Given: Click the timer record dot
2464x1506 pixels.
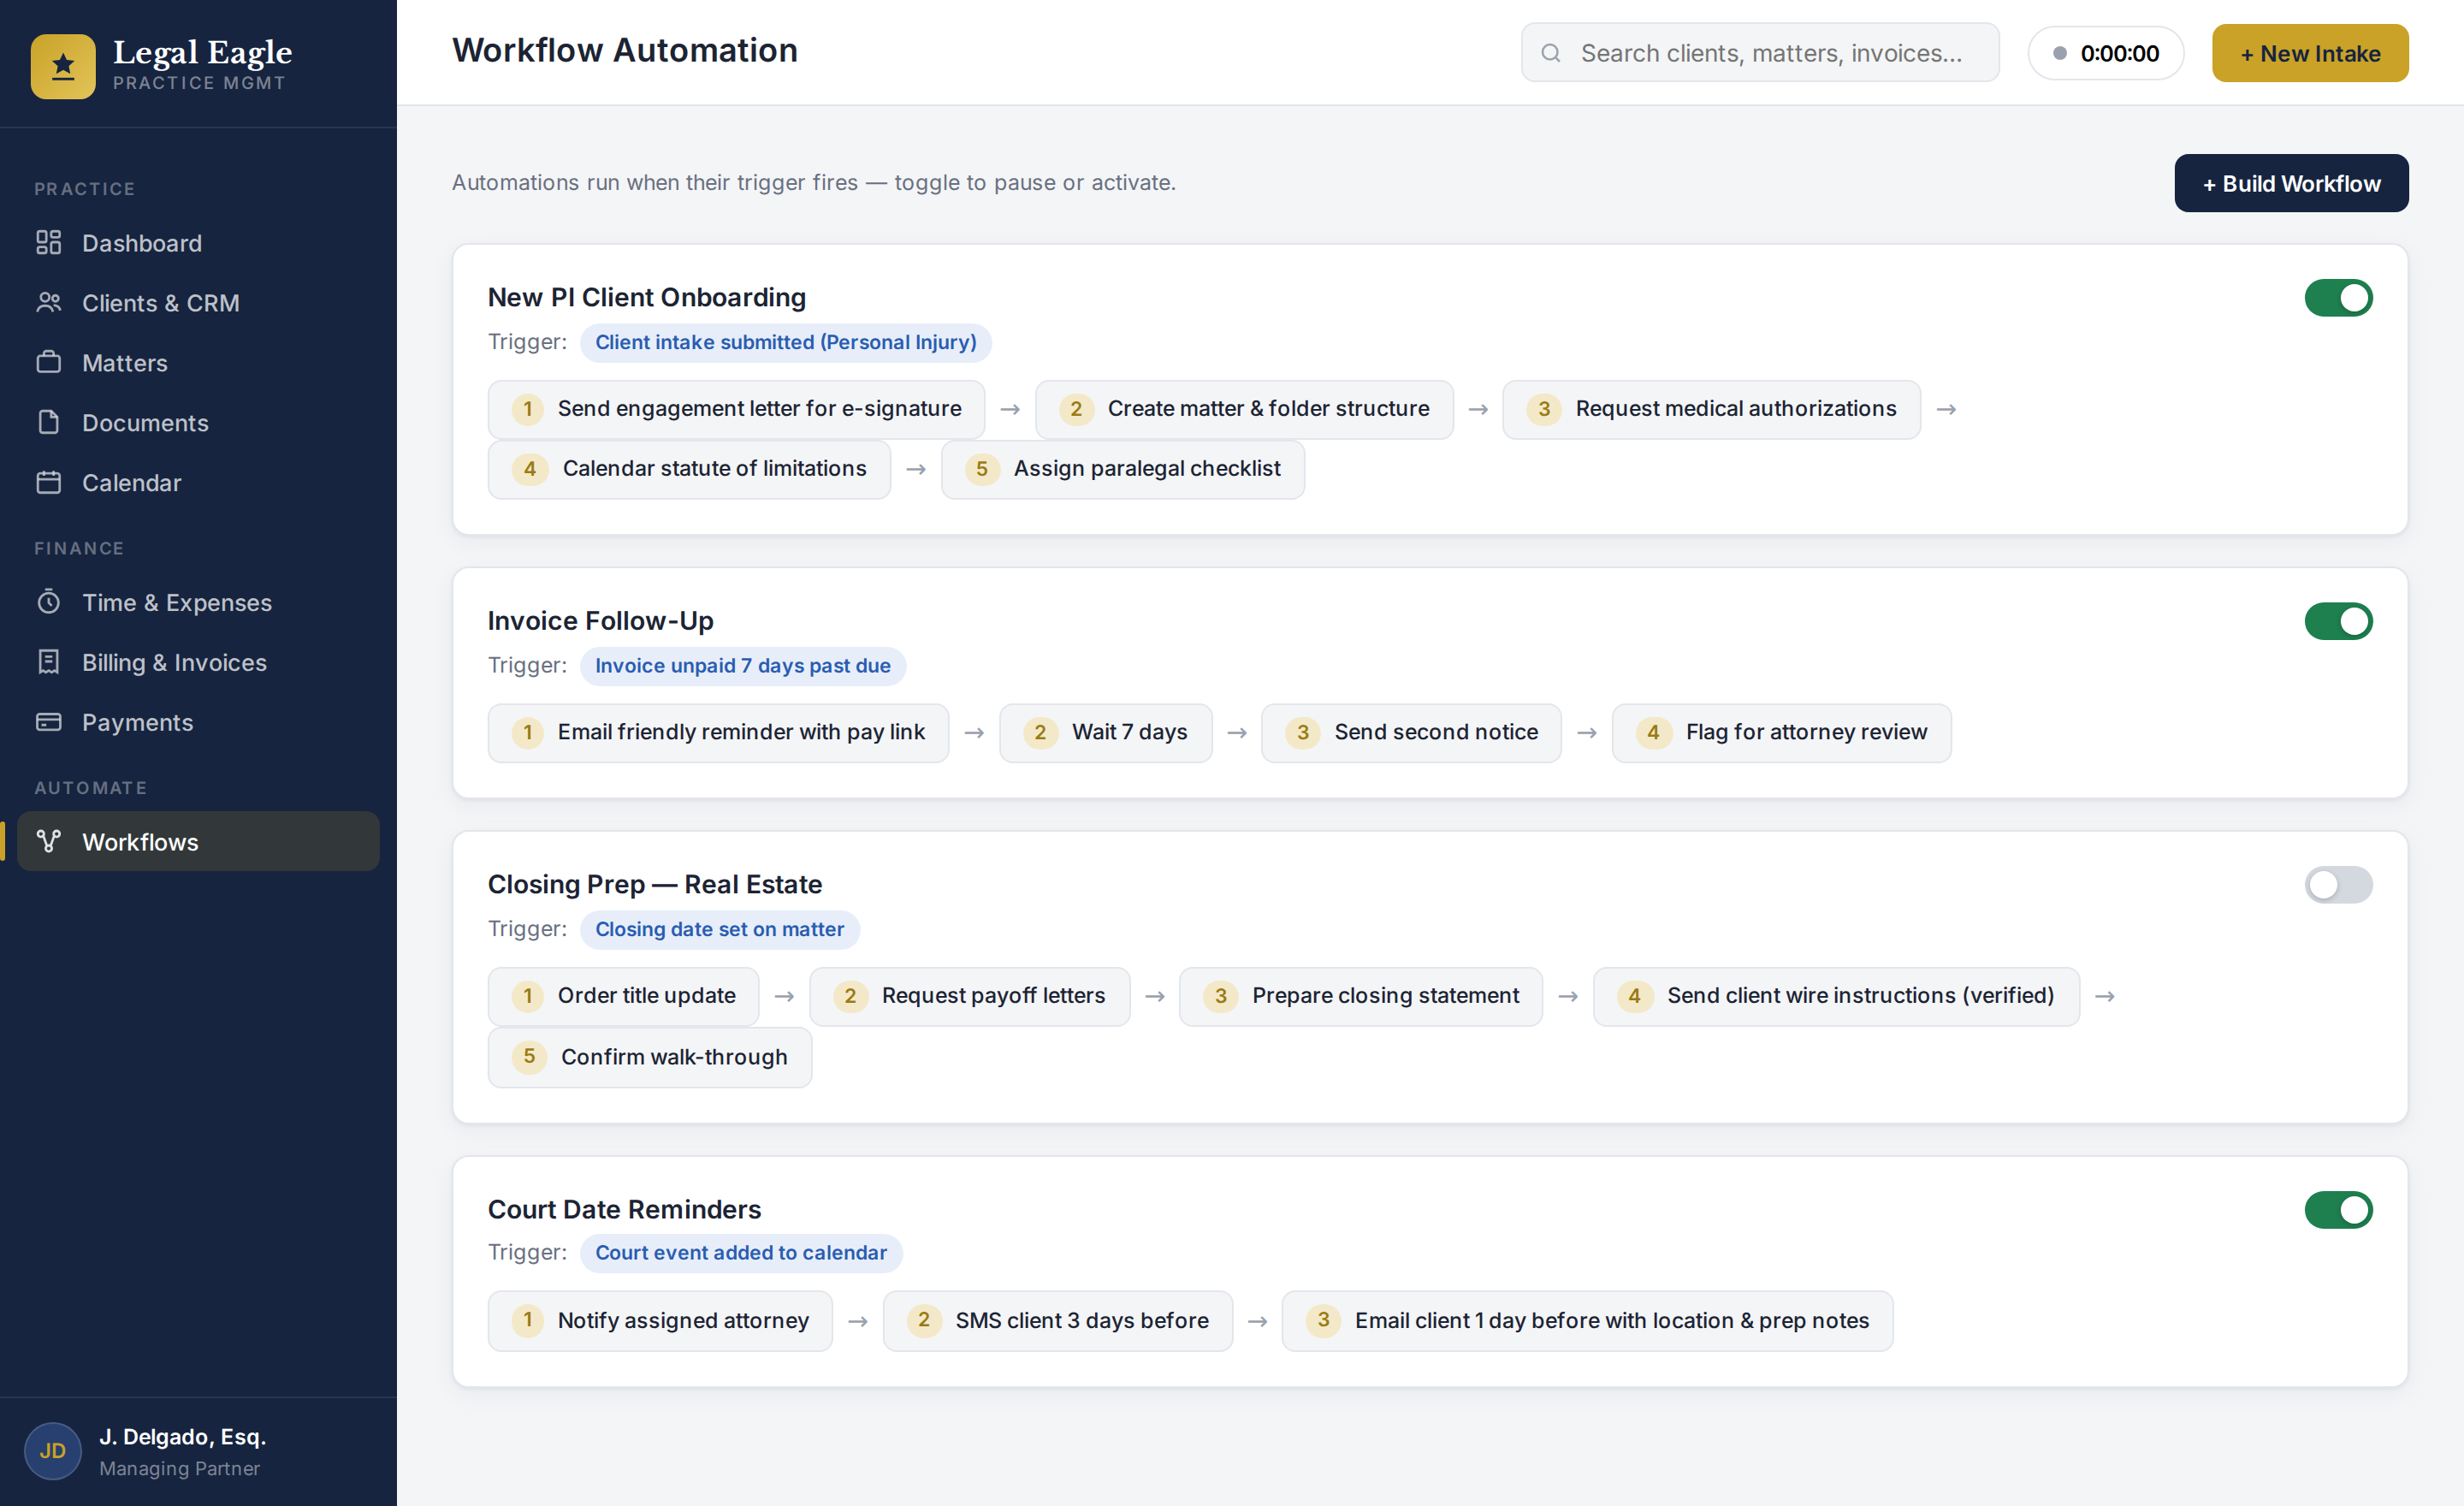Looking at the screenshot, I should (2059, 53).
